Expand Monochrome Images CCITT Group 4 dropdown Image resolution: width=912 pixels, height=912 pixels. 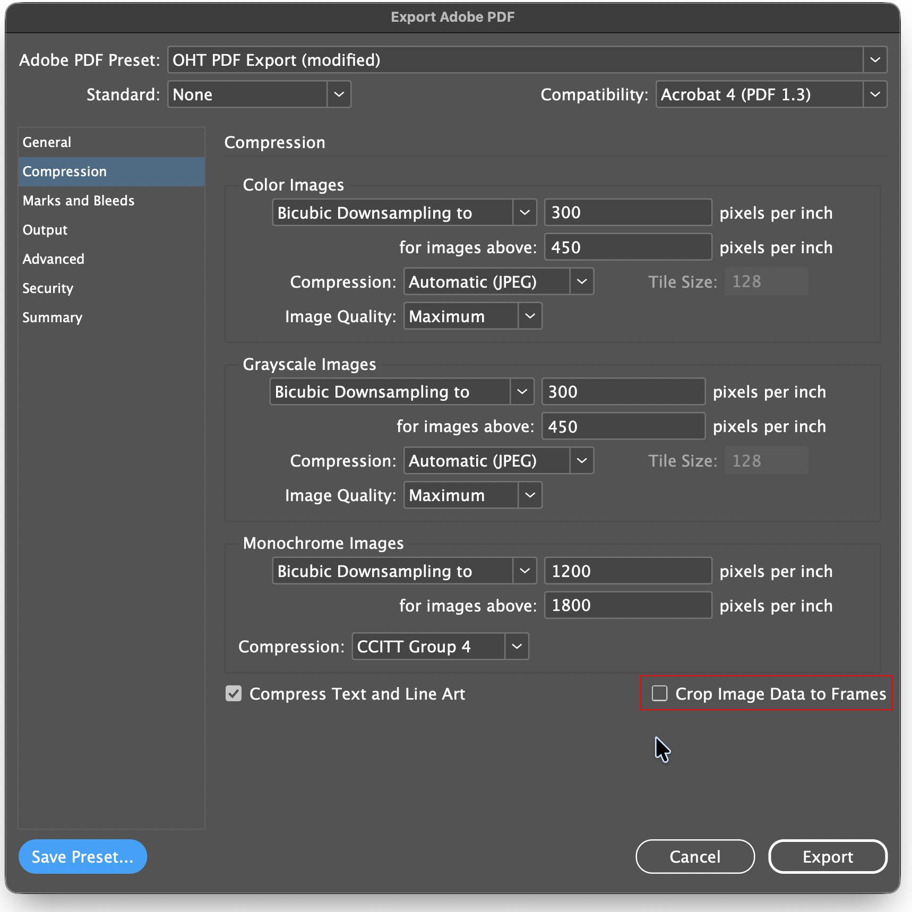pos(516,647)
